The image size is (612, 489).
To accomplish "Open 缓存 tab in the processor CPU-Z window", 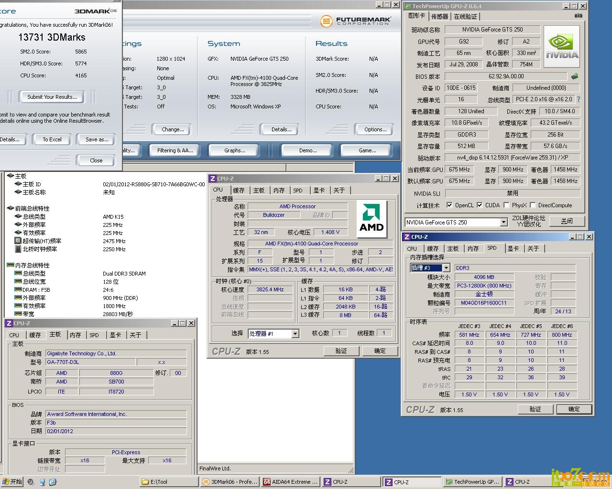I will pyautogui.click(x=239, y=190).
